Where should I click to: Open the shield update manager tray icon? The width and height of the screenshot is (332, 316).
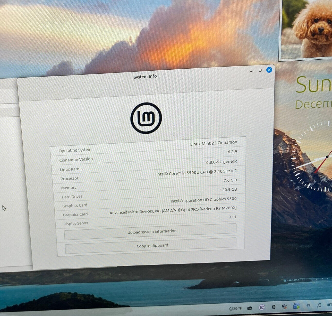point(284,306)
